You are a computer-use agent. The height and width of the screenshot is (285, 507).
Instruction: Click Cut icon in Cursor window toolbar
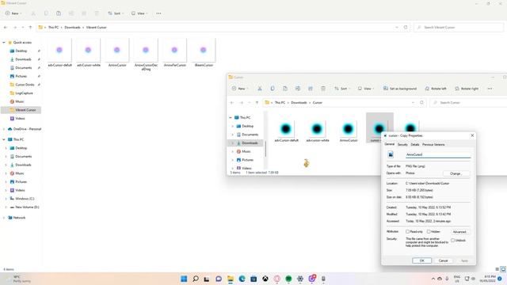pyautogui.click(x=260, y=89)
